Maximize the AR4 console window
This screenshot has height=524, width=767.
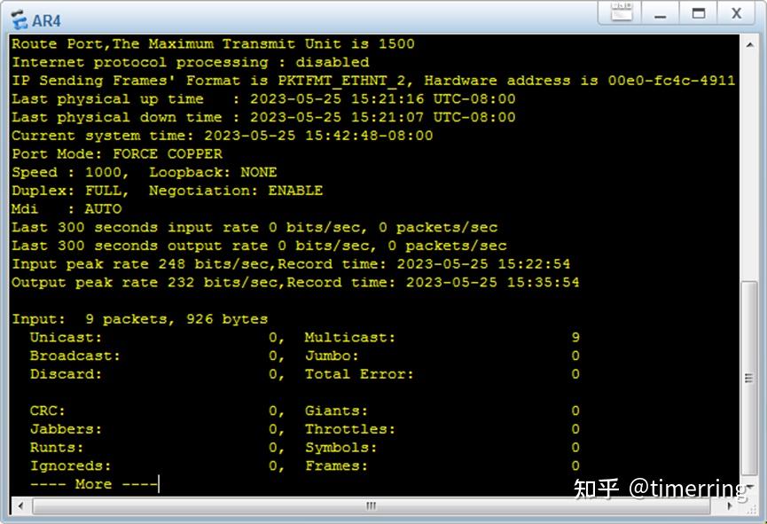[x=698, y=13]
